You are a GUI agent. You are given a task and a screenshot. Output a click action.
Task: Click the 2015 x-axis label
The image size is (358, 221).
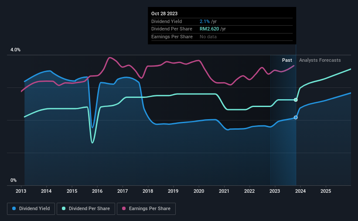click(72, 191)
